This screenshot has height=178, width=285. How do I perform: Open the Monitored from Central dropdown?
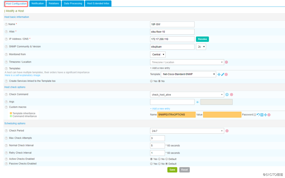pos(158,54)
